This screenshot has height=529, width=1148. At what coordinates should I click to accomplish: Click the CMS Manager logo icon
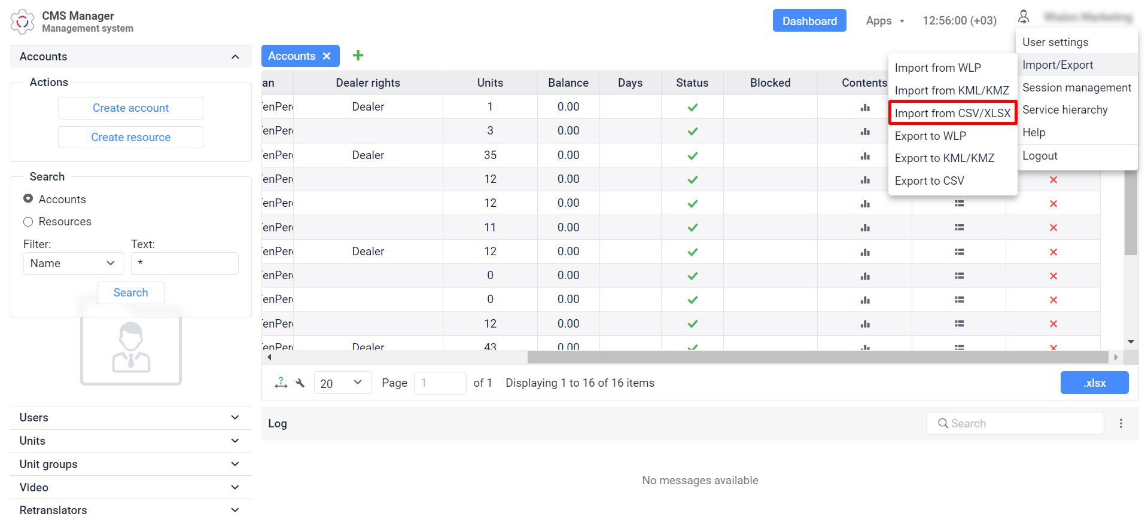coord(22,22)
